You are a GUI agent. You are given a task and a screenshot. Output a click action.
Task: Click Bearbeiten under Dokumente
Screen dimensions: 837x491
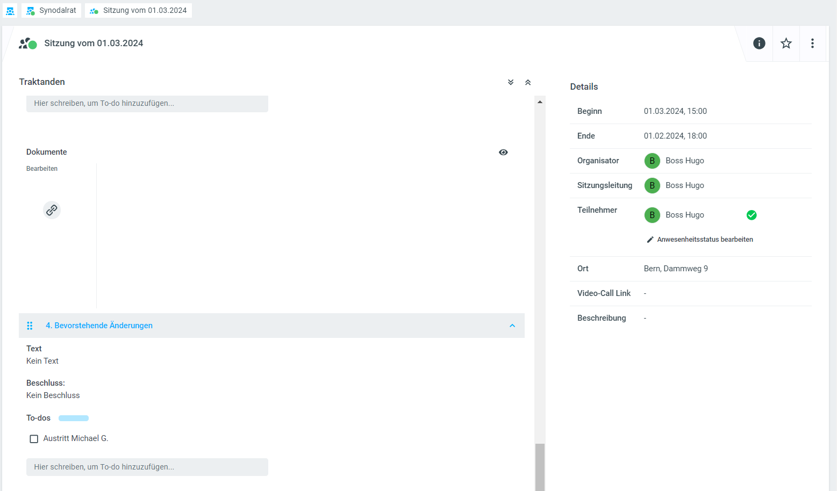(42, 169)
